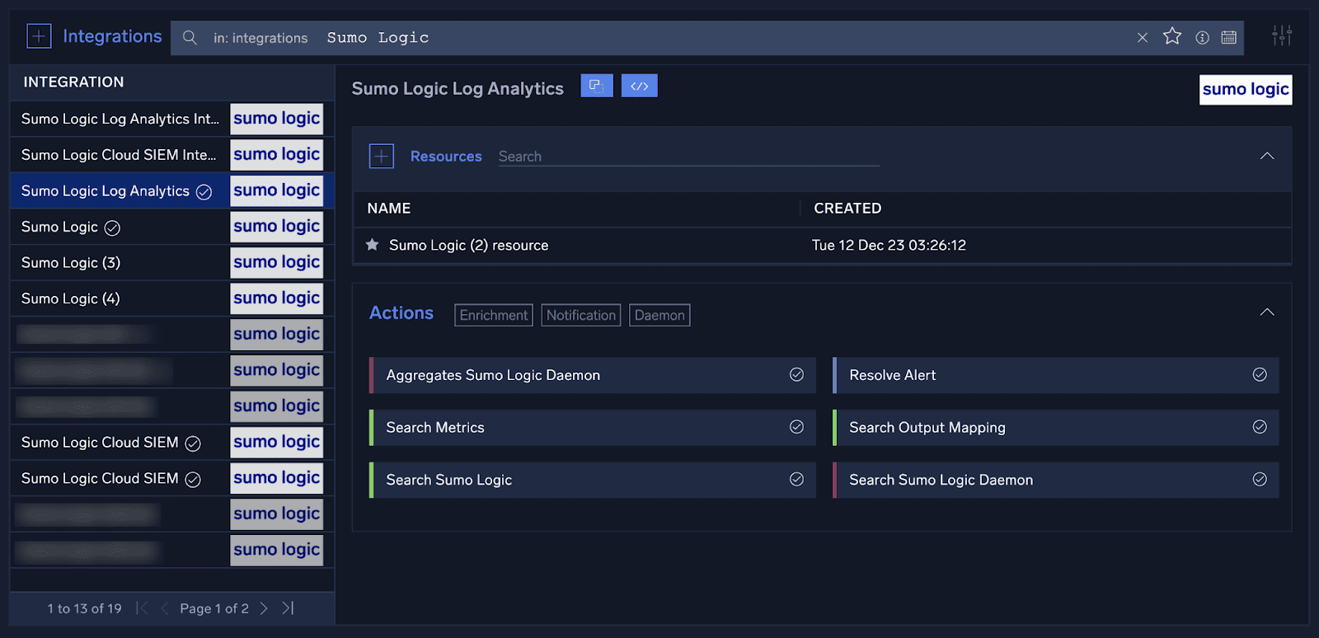This screenshot has width=1319, height=638.
Task: Select the highlighted Sumo Logic Log Analytics row
Action: (172, 190)
